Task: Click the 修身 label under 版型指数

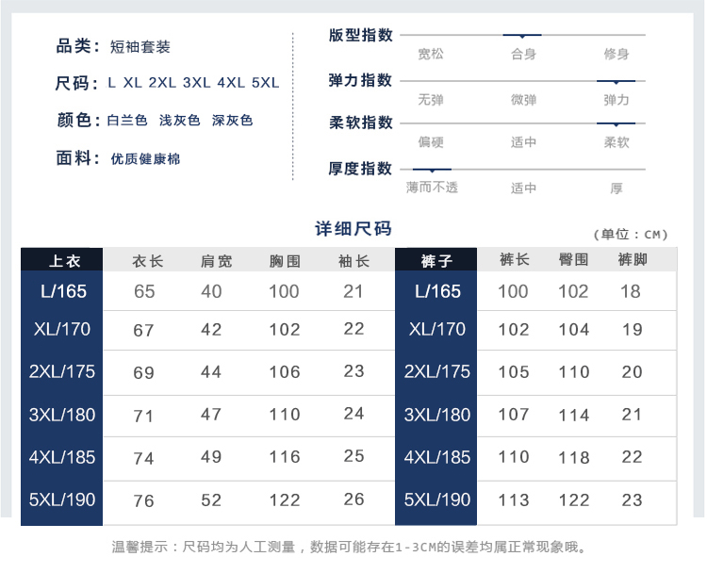Action: click(617, 54)
